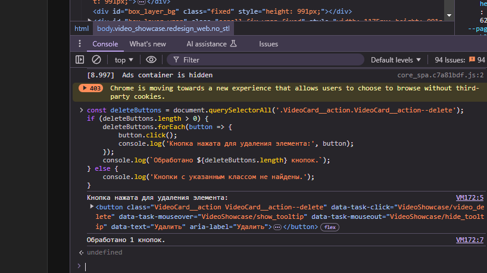Viewport: 487px width, 273px height.
Task: Expand the collapsed button element ellipsis
Action: 277,227
